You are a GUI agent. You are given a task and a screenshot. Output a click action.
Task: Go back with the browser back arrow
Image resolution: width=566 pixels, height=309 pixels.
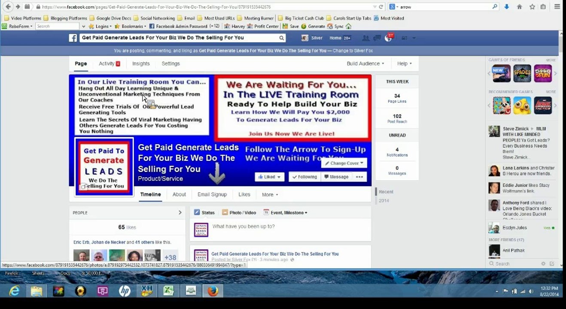point(8,7)
